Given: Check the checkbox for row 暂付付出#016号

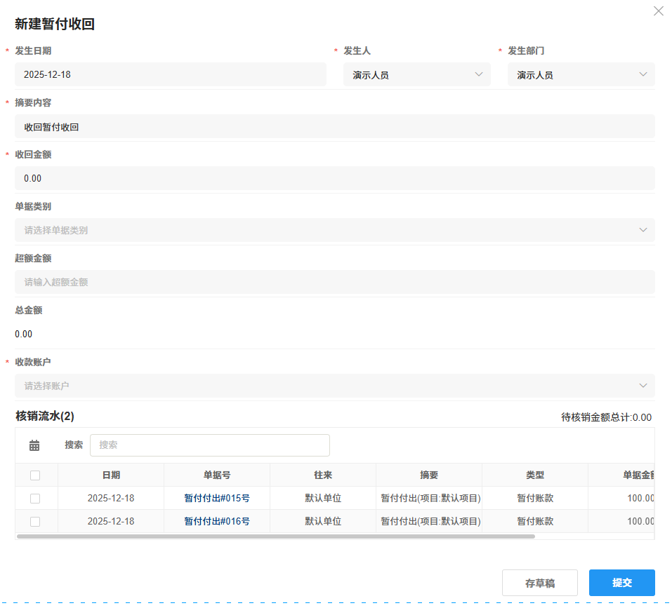Looking at the screenshot, I should click(x=36, y=521).
